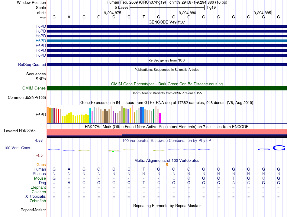287x217 pixels.
Task: Click the magenta last bar in GTEx chart
Action: (160, 118)
